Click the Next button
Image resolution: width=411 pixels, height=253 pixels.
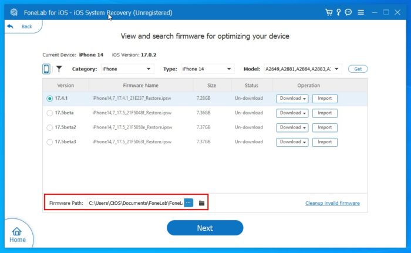[x=205, y=228]
